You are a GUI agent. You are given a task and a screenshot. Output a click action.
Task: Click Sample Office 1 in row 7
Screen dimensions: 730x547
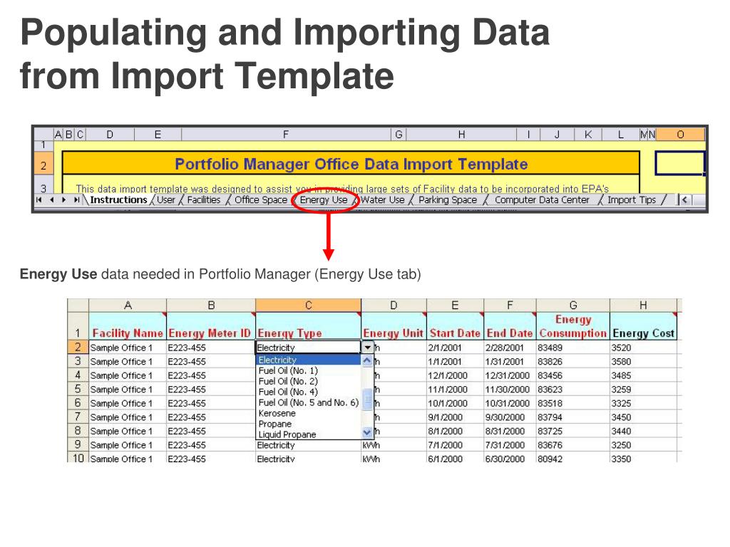(x=128, y=417)
